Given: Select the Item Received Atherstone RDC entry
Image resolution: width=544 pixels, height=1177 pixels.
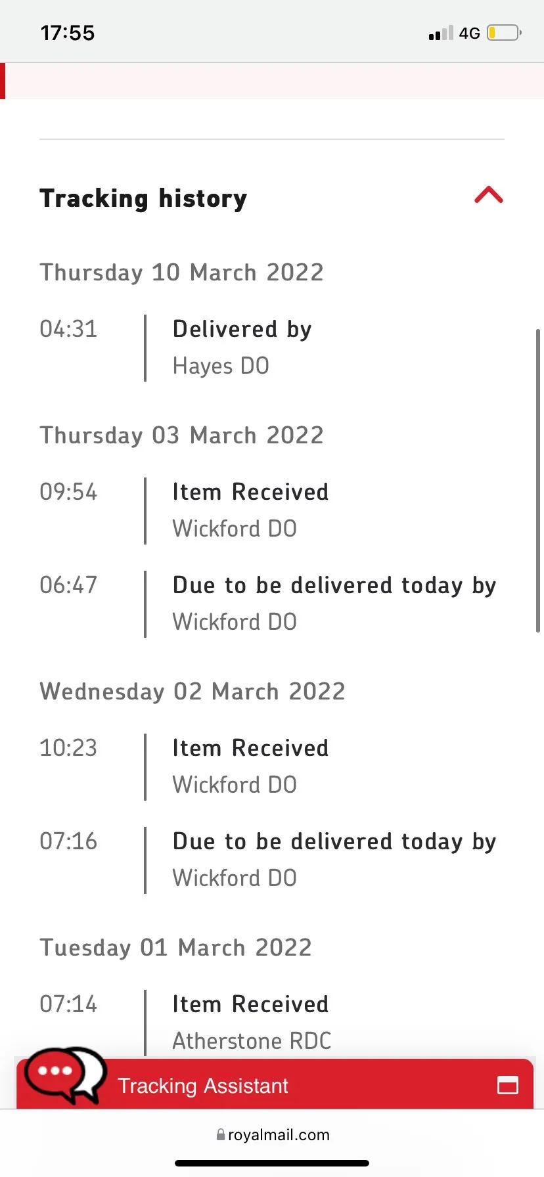Looking at the screenshot, I should pos(272,1022).
